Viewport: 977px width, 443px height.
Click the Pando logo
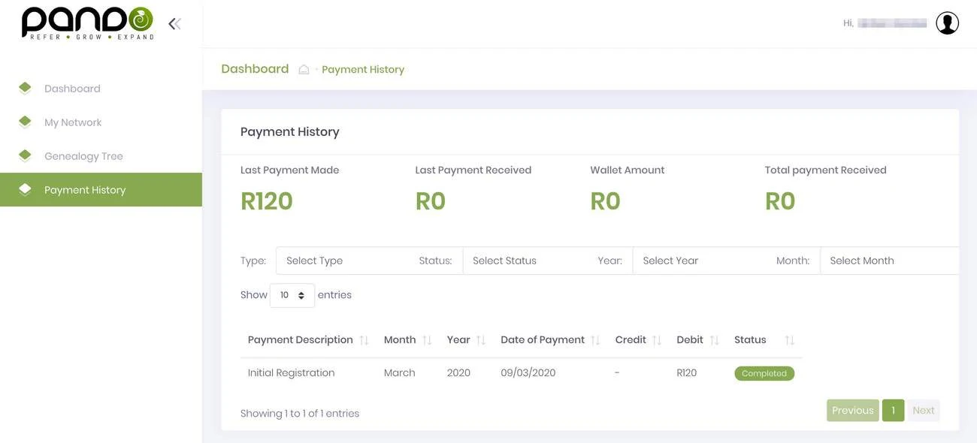87,23
